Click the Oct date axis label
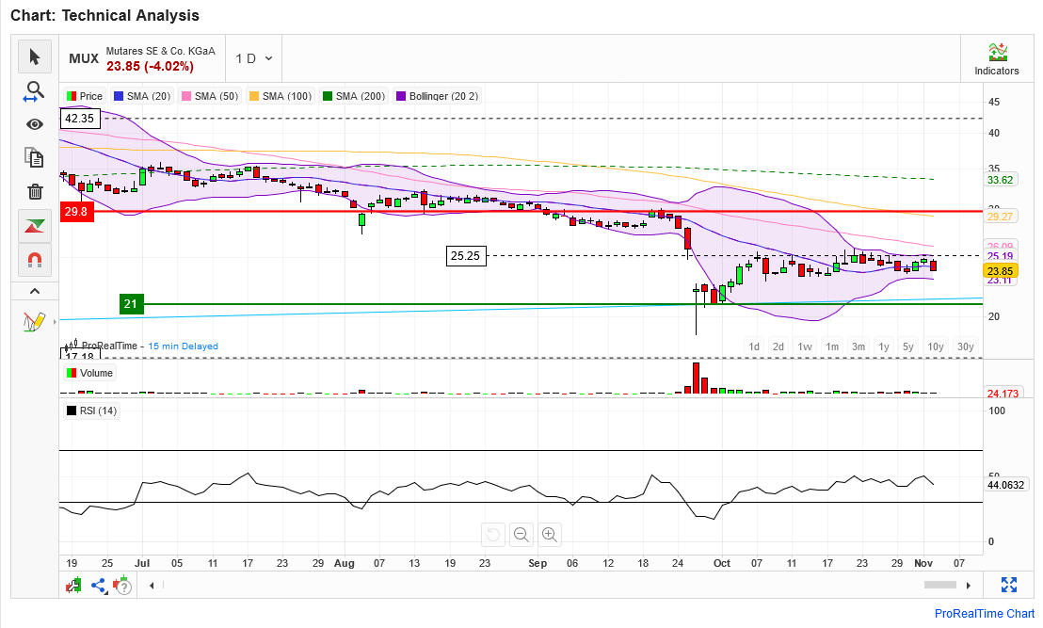The image size is (1043, 628). tap(722, 563)
